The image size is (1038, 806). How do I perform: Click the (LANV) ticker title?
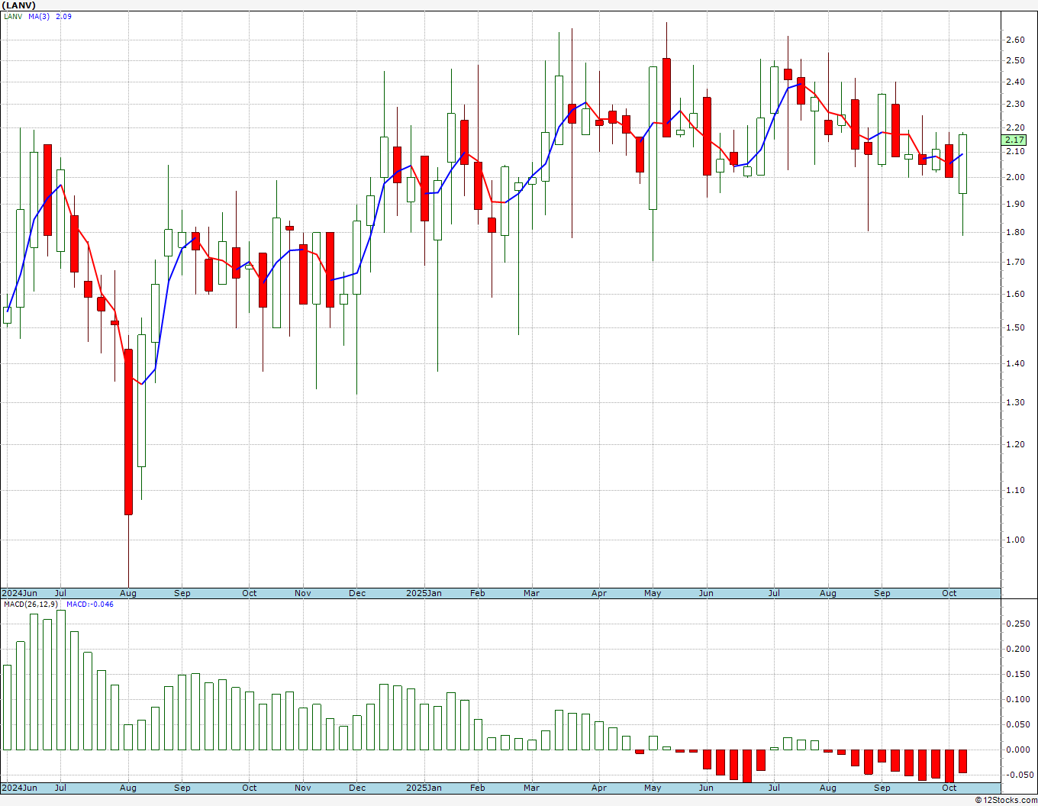pos(18,5)
